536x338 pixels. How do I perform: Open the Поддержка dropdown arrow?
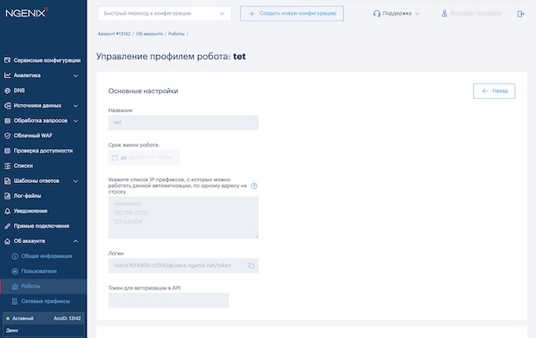point(417,14)
